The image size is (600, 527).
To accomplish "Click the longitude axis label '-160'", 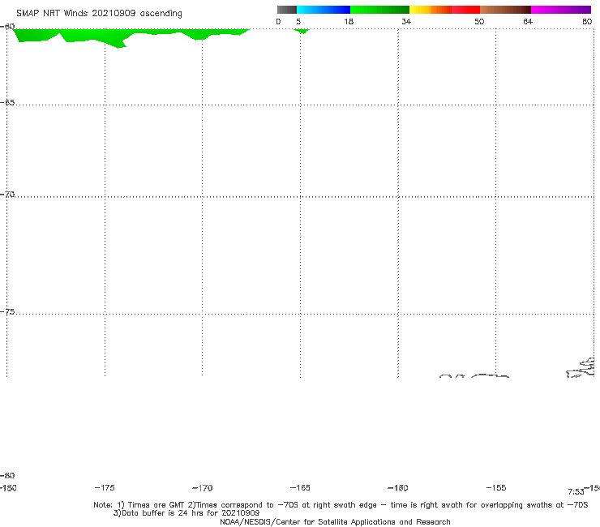I will pyautogui.click(x=398, y=488).
